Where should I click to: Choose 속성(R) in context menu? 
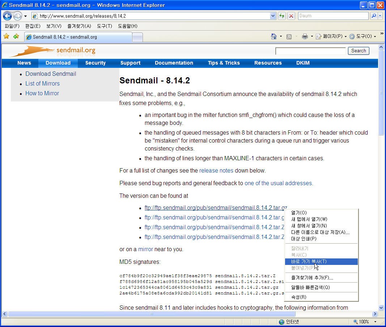click(x=321, y=297)
